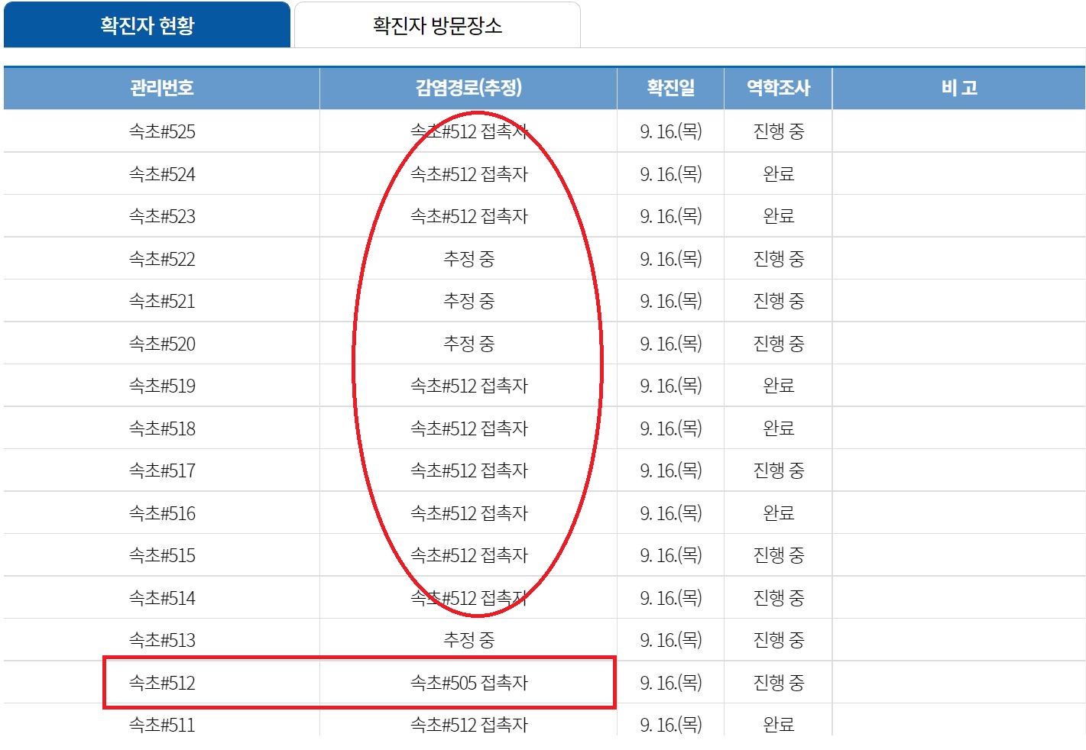Select the 속초#523 management number cell
Viewport: 1086px width, 750px height.
[x=162, y=216]
